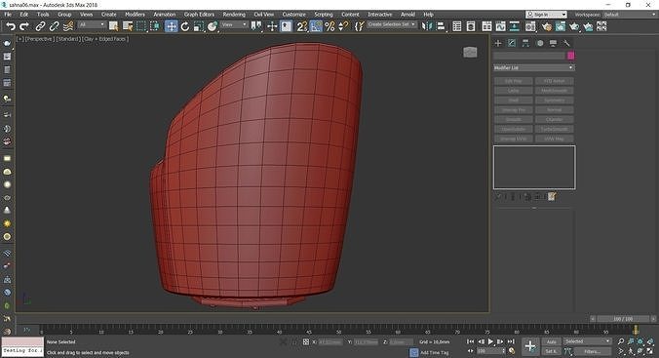The image size is (659, 358).
Task: Open the Material Editor
Action: tap(530, 26)
